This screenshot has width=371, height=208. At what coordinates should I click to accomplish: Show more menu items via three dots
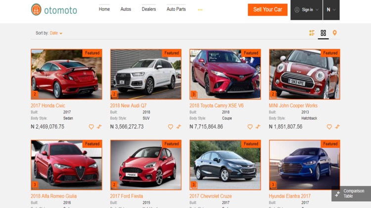click(200, 10)
